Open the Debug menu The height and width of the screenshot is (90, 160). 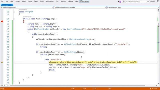(30, 1)
